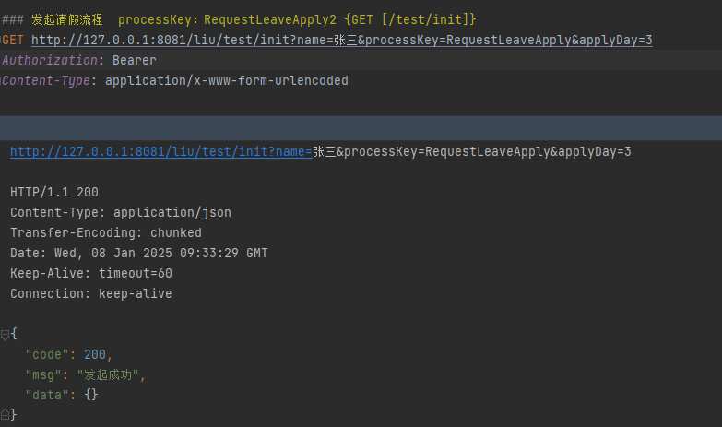Click the GET method keyword

14,40
